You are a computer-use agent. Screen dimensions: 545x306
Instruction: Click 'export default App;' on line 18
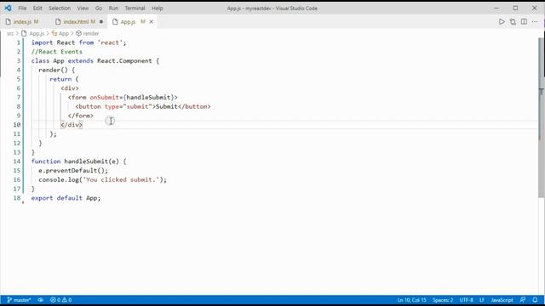pyautogui.click(x=66, y=198)
